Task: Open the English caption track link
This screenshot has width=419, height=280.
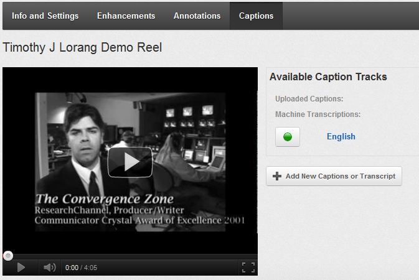Action: click(341, 136)
